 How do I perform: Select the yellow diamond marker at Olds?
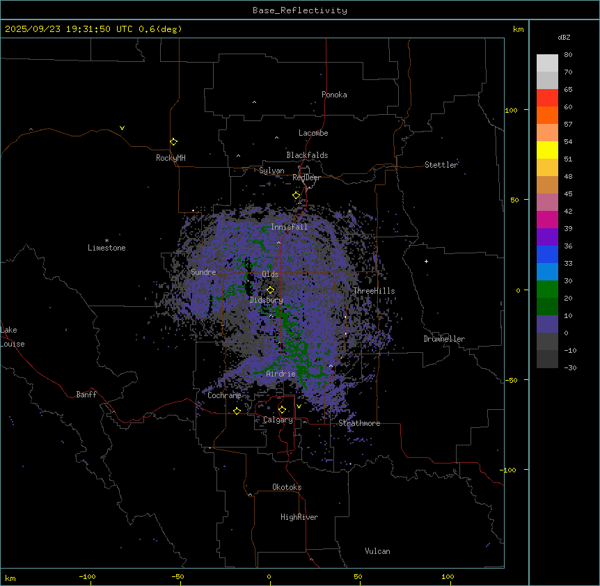(x=270, y=290)
